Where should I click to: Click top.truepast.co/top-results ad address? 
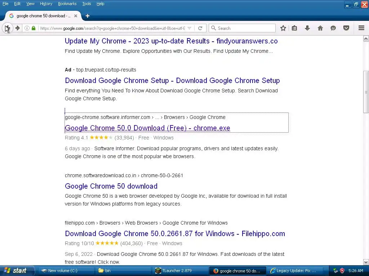[x=106, y=70]
